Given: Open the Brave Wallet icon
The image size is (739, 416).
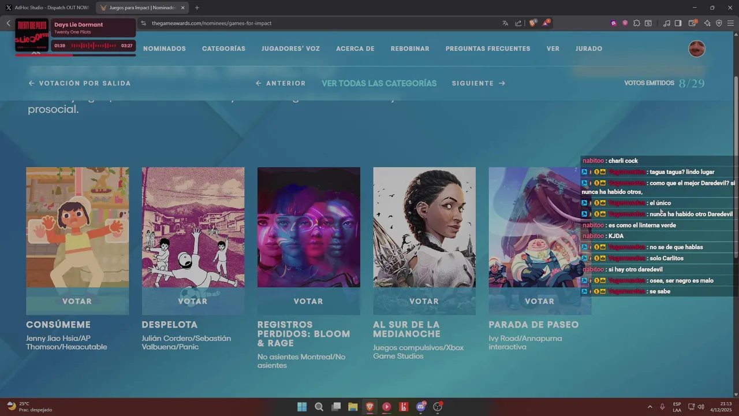Looking at the screenshot, I should 693,23.
